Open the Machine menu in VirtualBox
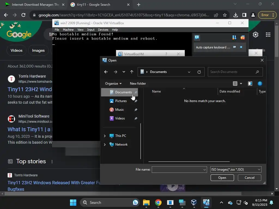This screenshot has width=279, height=209. (68, 30)
